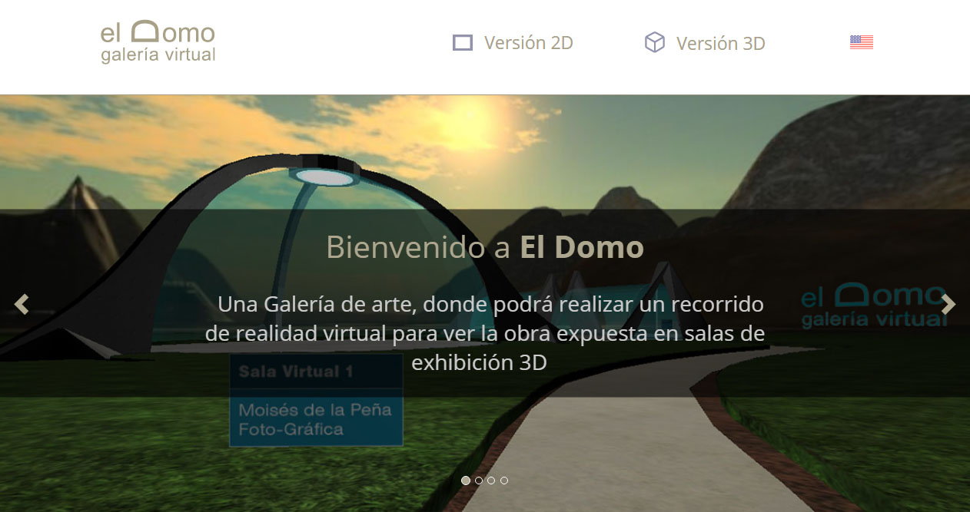Click the 3D cube icon

[654, 42]
